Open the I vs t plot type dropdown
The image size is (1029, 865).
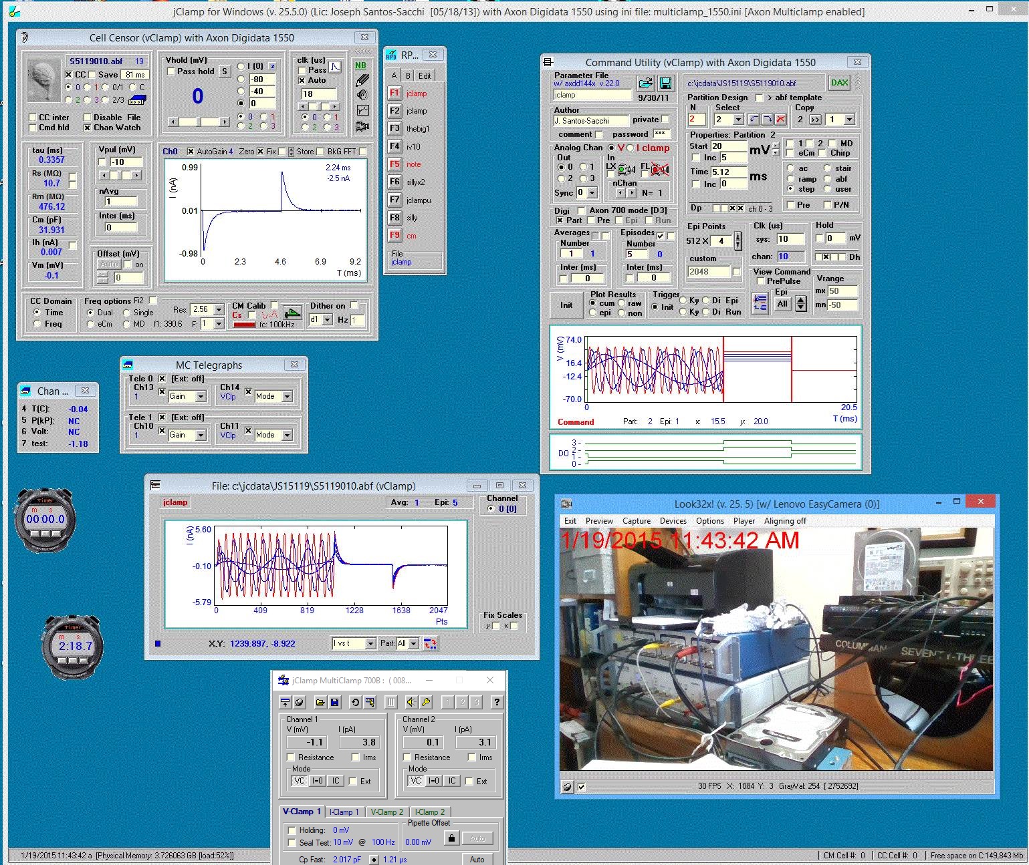370,643
